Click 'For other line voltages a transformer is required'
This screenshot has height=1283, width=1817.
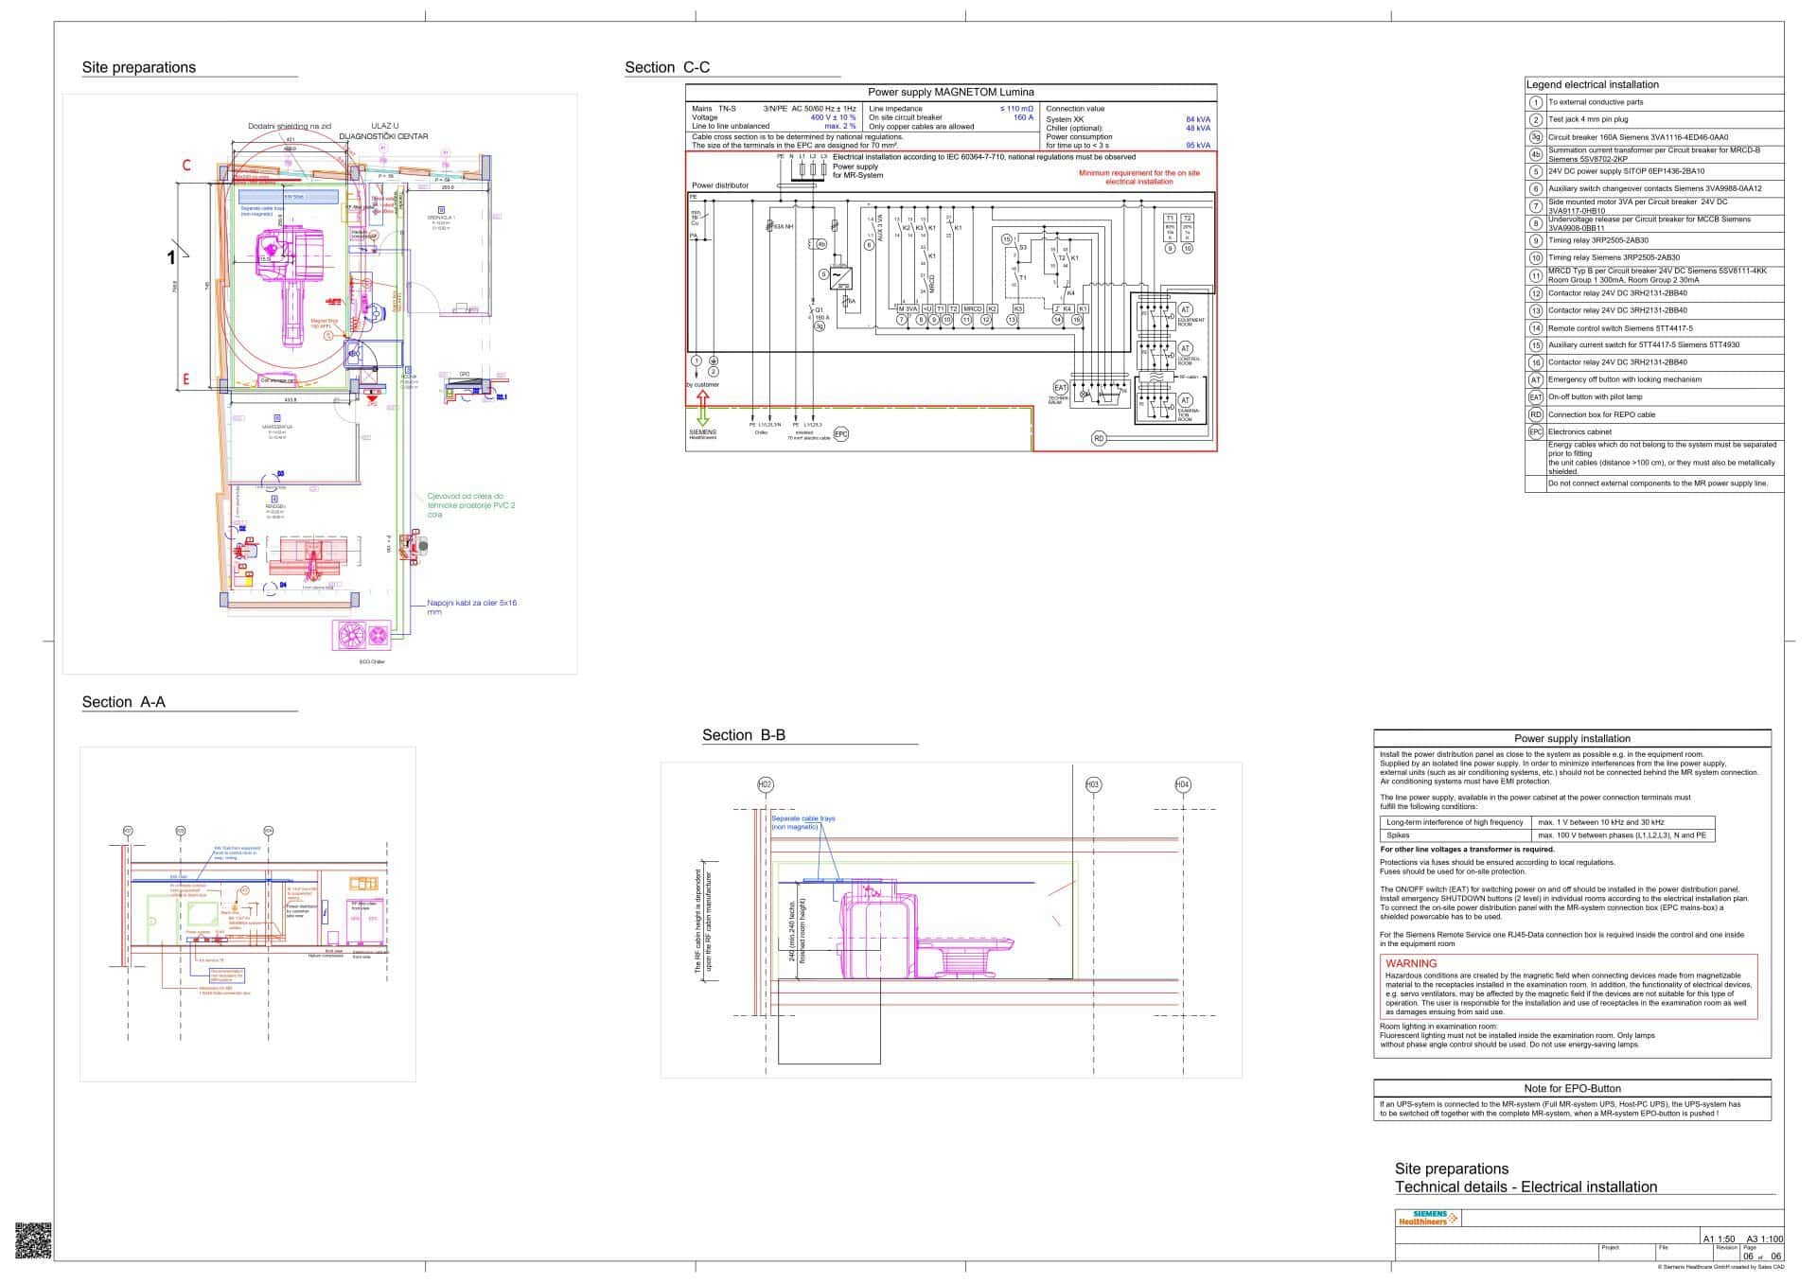pyautogui.click(x=1468, y=850)
